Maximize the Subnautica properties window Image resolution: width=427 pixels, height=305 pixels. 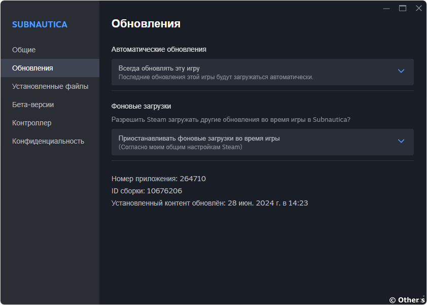[403, 9]
